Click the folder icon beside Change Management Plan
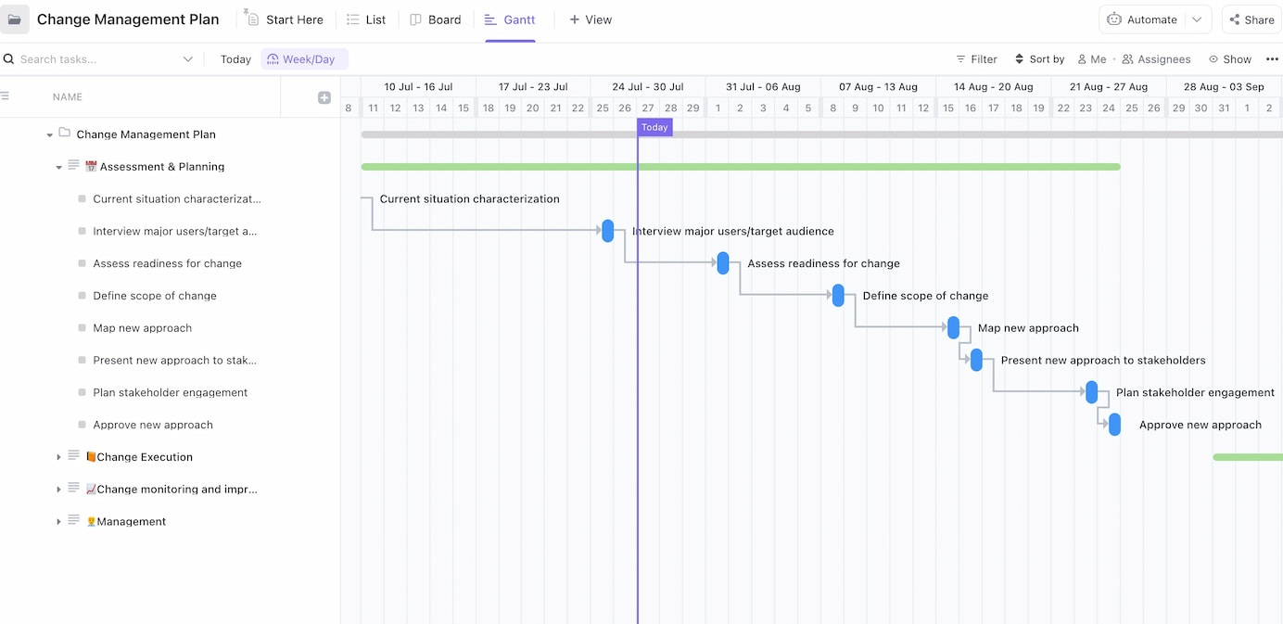Screen dimensions: 1283x624 (64, 134)
